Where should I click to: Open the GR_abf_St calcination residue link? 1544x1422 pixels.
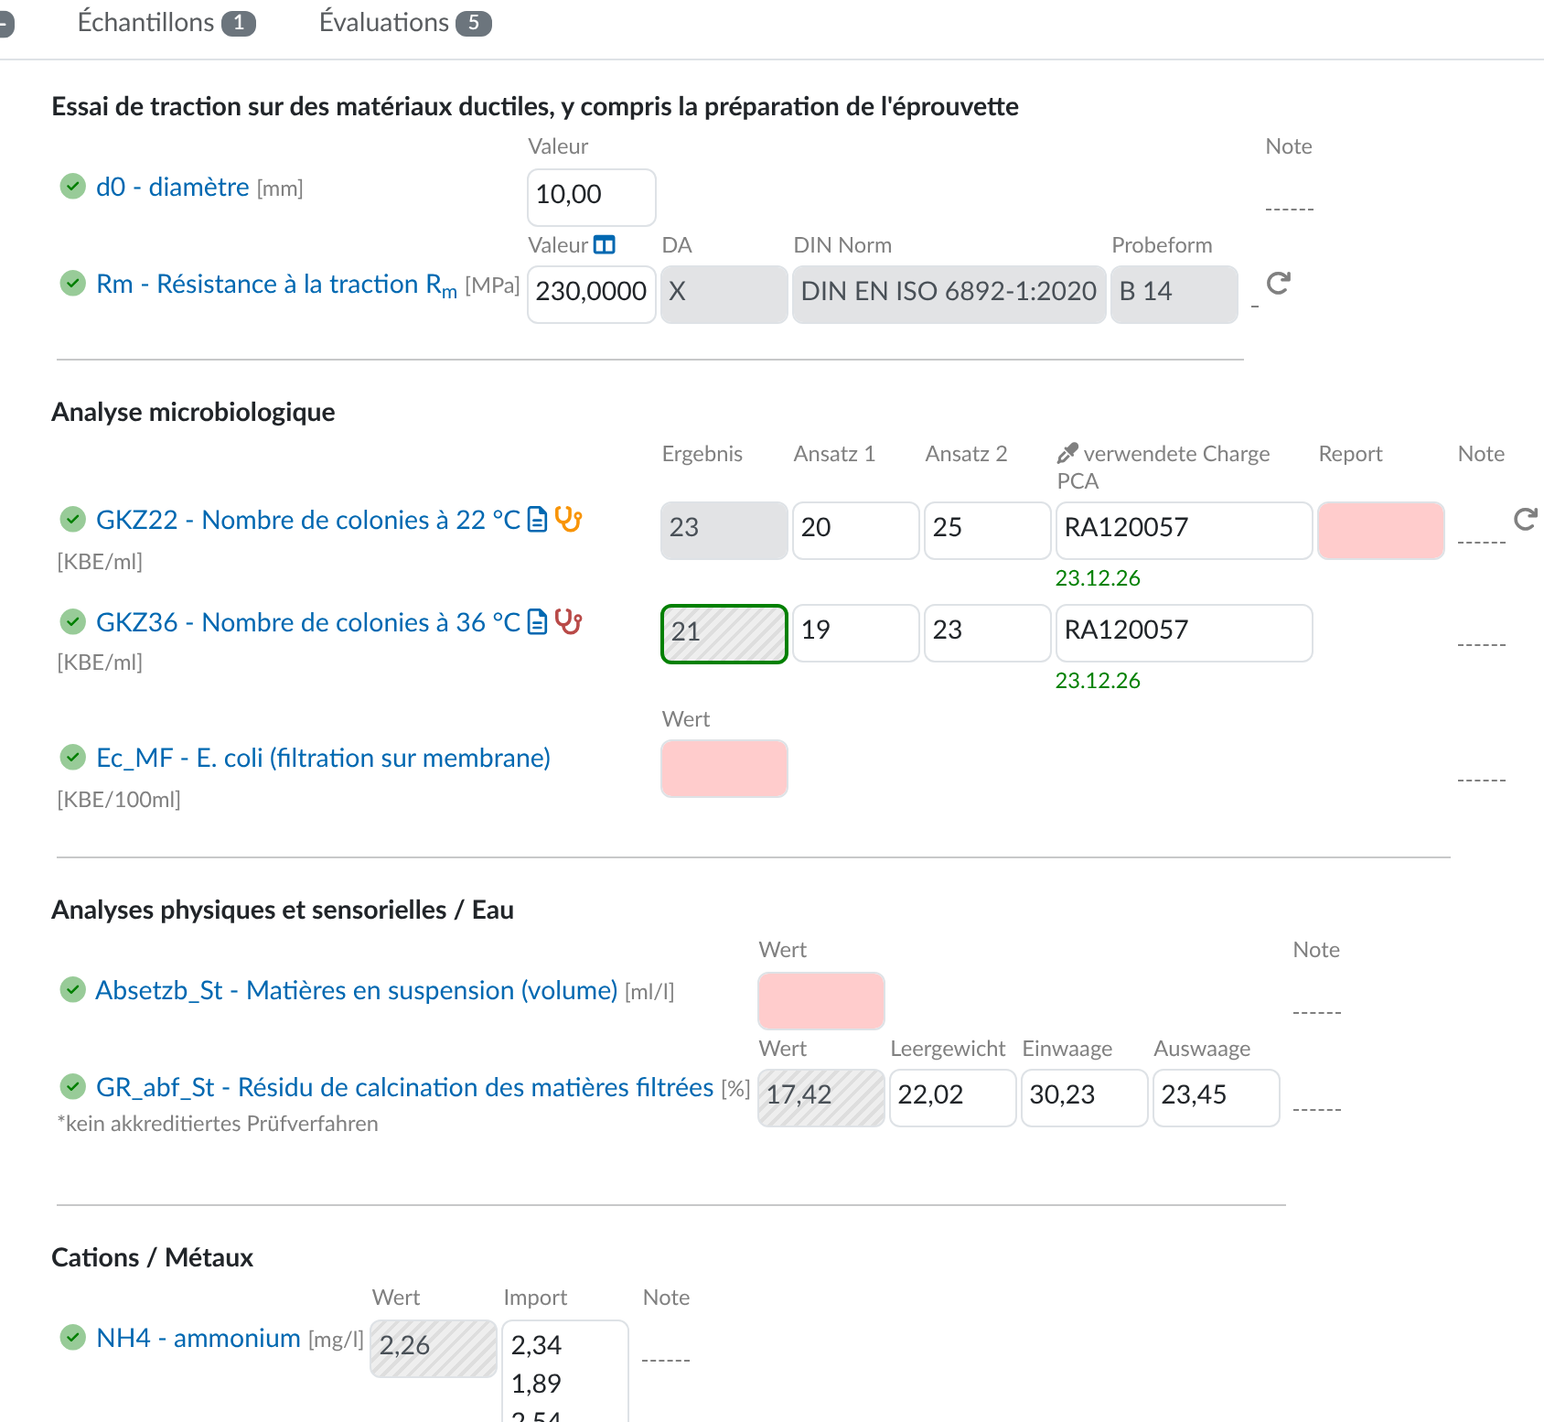click(404, 1087)
